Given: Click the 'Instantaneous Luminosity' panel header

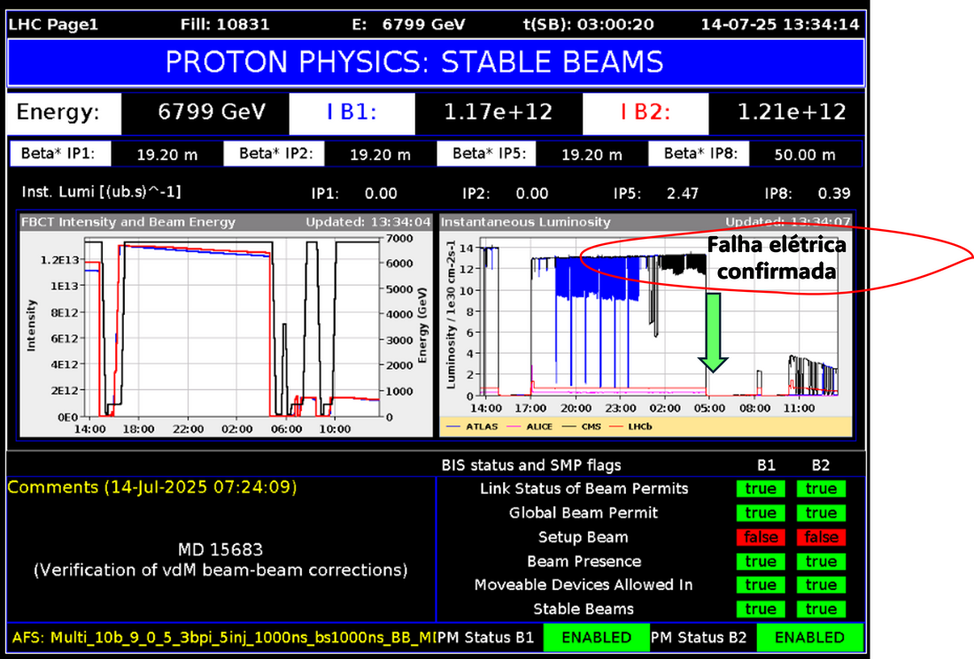Looking at the screenshot, I should point(525,222).
